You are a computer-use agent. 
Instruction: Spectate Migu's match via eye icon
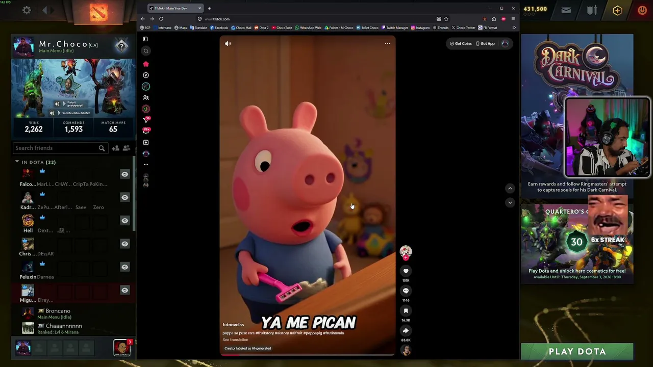pyautogui.click(x=124, y=290)
